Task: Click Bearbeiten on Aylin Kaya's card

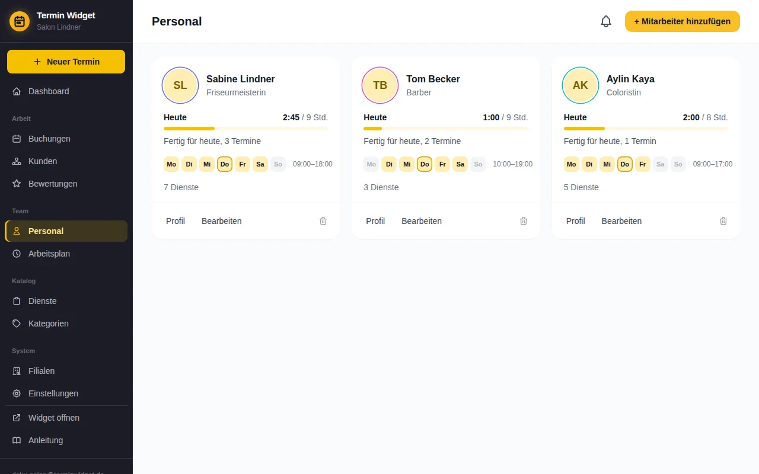Action: click(x=621, y=221)
